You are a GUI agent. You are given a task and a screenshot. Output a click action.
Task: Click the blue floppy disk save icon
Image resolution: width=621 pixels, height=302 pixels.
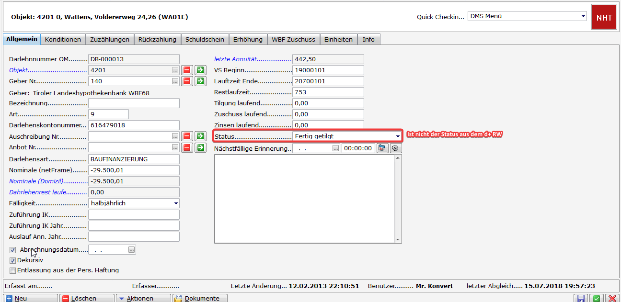pyautogui.click(x=581, y=298)
